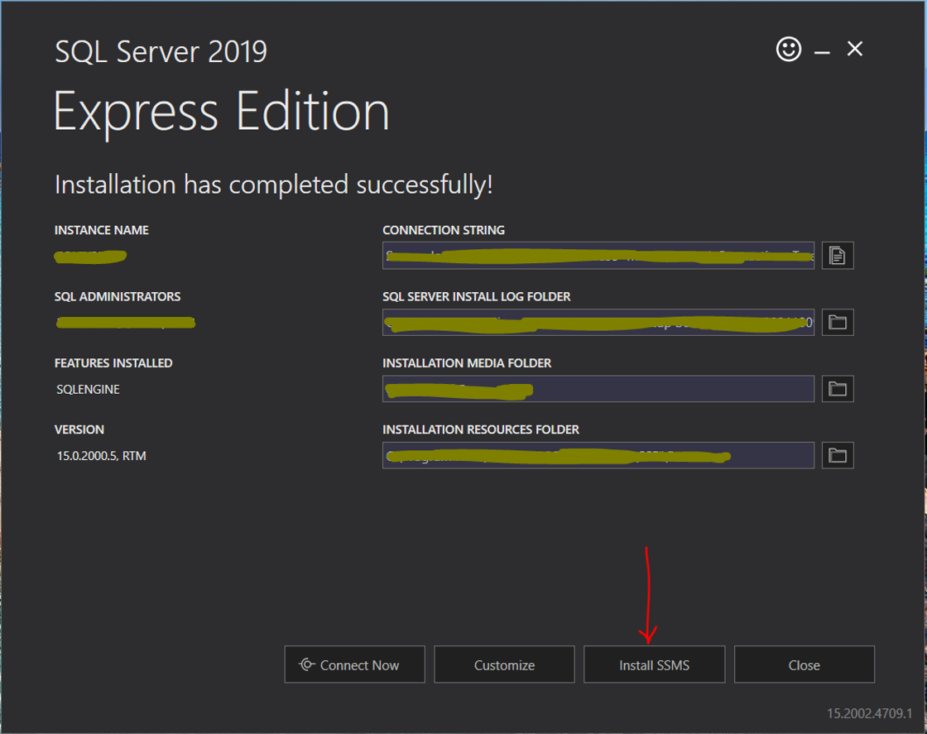Screen dimensions: 927x734
Task: Select the connection string field
Action: pos(598,256)
